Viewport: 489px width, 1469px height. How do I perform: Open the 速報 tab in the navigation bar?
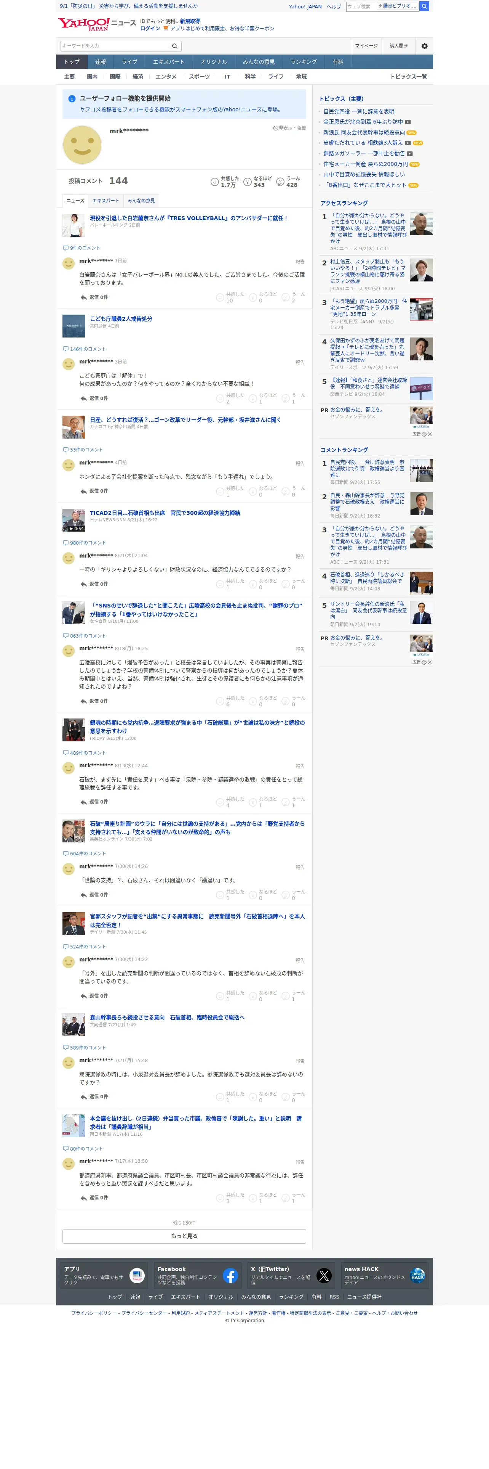[101, 62]
